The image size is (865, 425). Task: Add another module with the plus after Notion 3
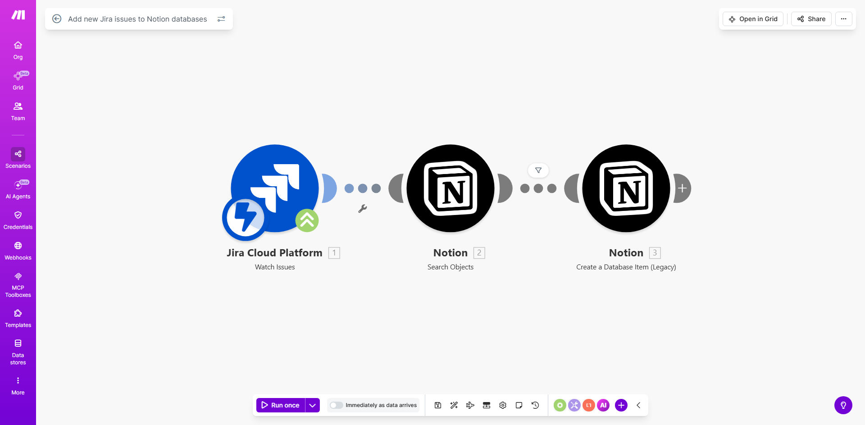click(x=682, y=188)
